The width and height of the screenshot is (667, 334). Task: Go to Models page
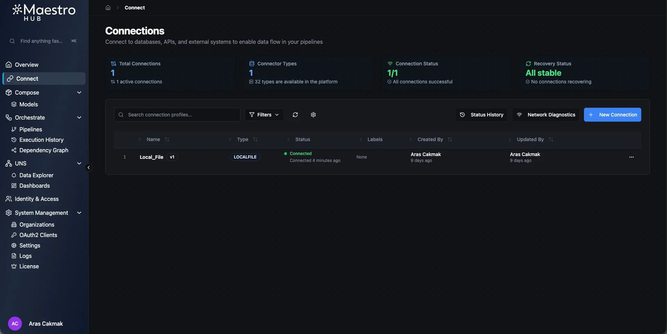click(x=28, y=104)
